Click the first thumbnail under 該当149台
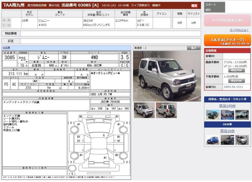The width and height of the screenshot is (252, 182). (x=212, y=115)
